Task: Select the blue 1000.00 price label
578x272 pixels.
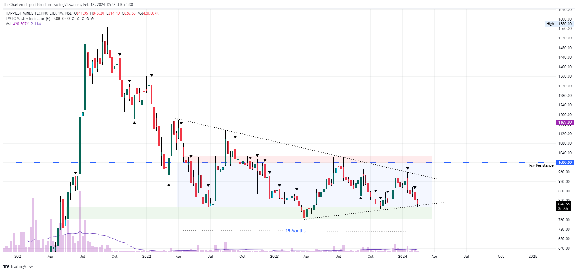Action: pyautogui.click(x=565, y=163)
